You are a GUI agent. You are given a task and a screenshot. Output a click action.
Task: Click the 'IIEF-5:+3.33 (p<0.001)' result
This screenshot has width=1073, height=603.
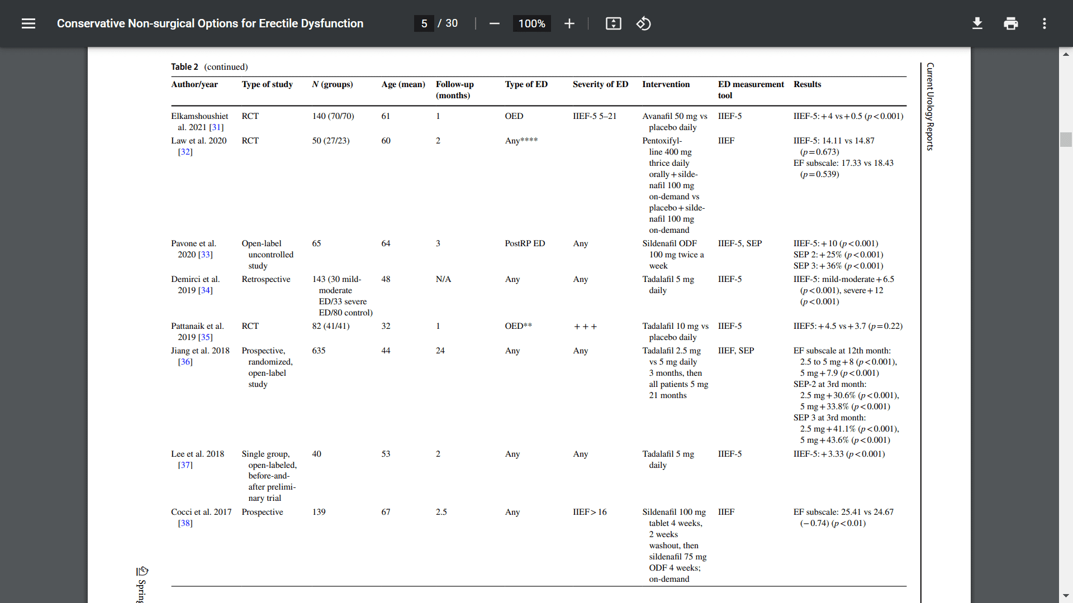[x=839, y=454]
